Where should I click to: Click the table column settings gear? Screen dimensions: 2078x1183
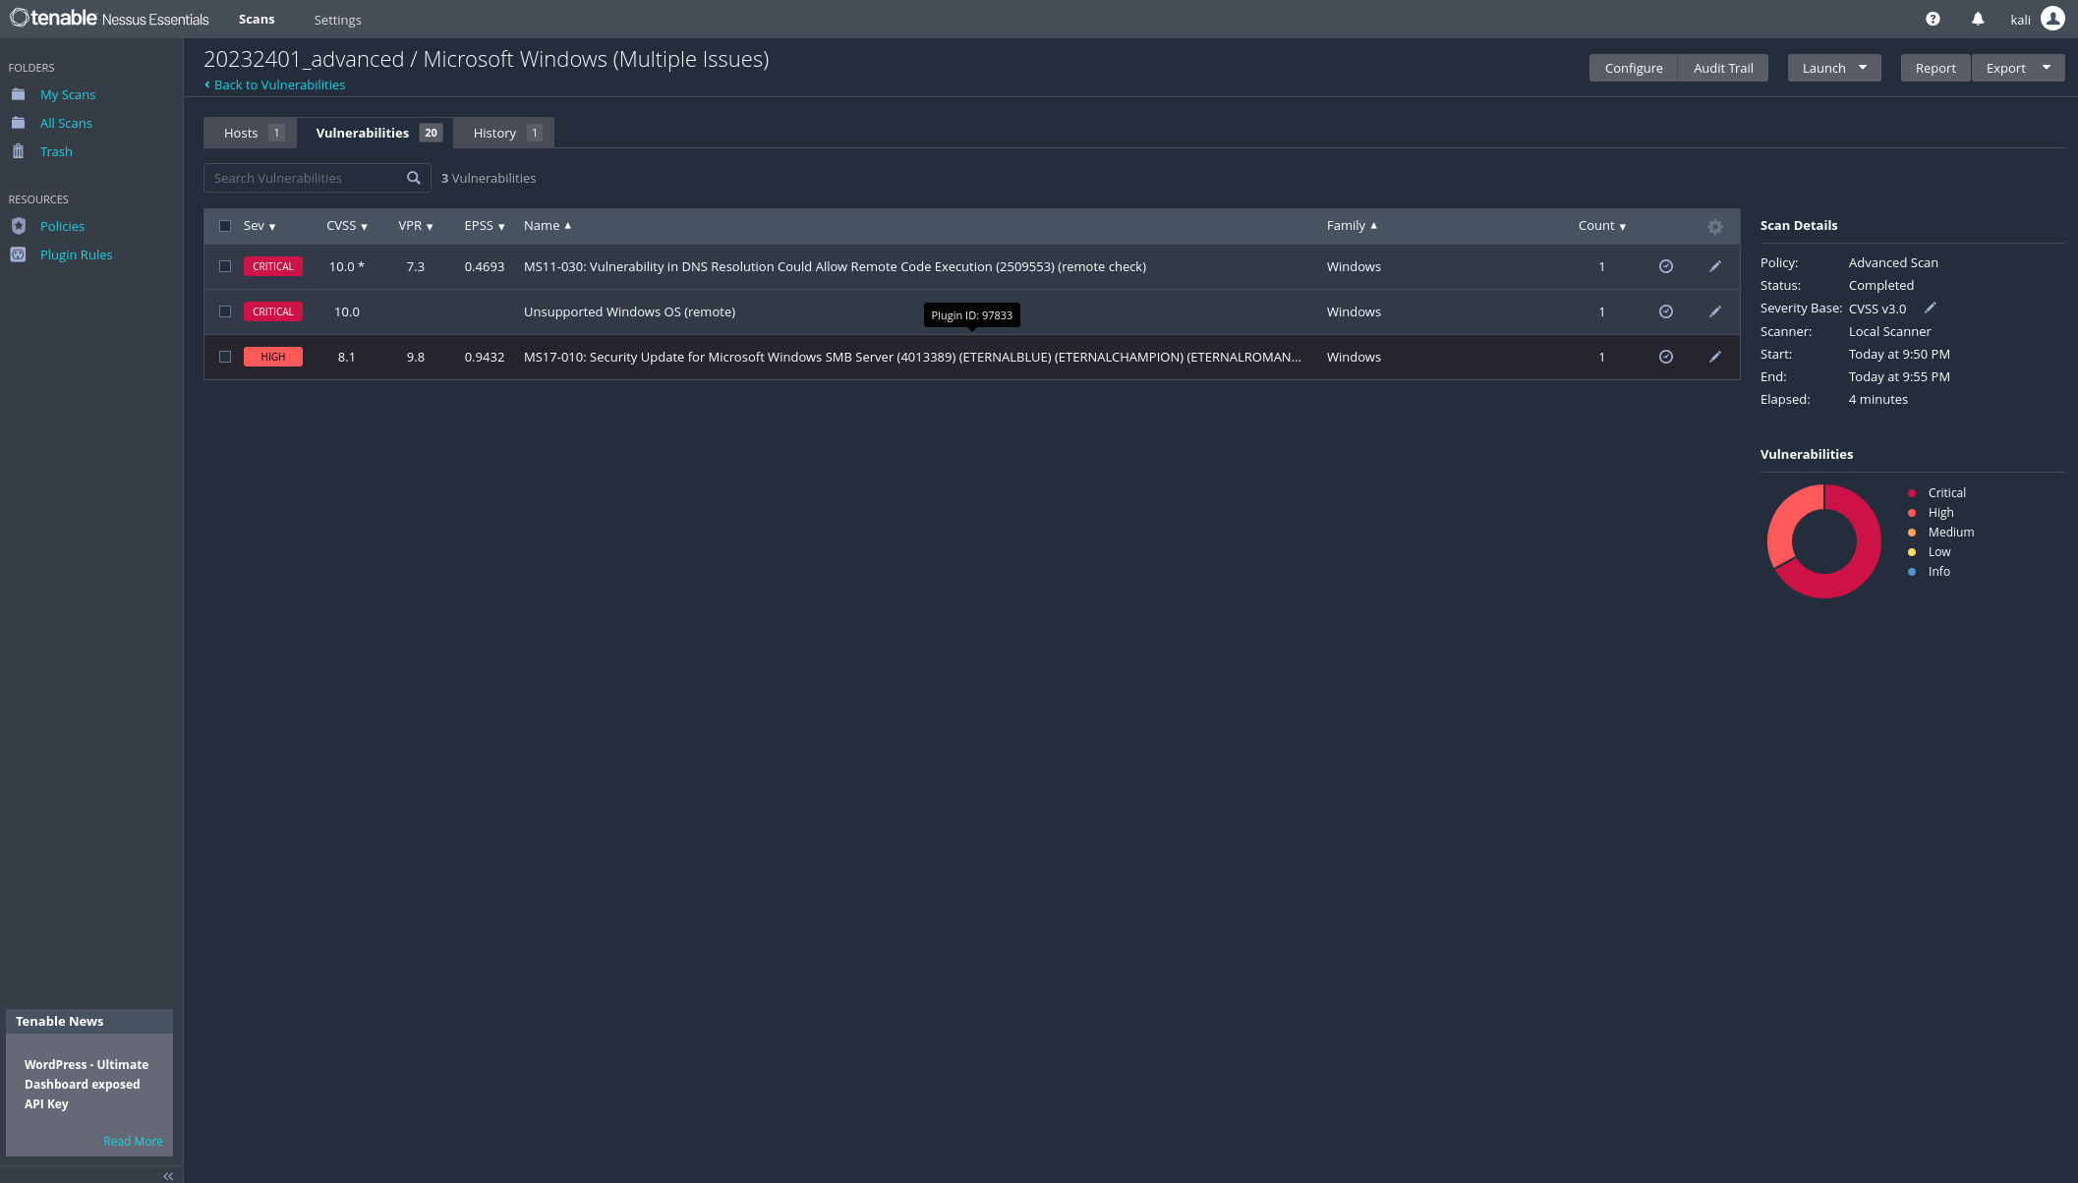(1714, 227)
